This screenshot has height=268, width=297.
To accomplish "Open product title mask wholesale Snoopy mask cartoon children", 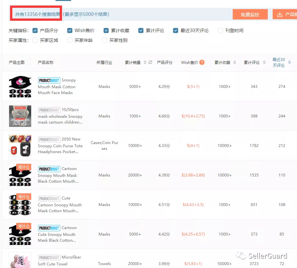I will pos(60,119).
